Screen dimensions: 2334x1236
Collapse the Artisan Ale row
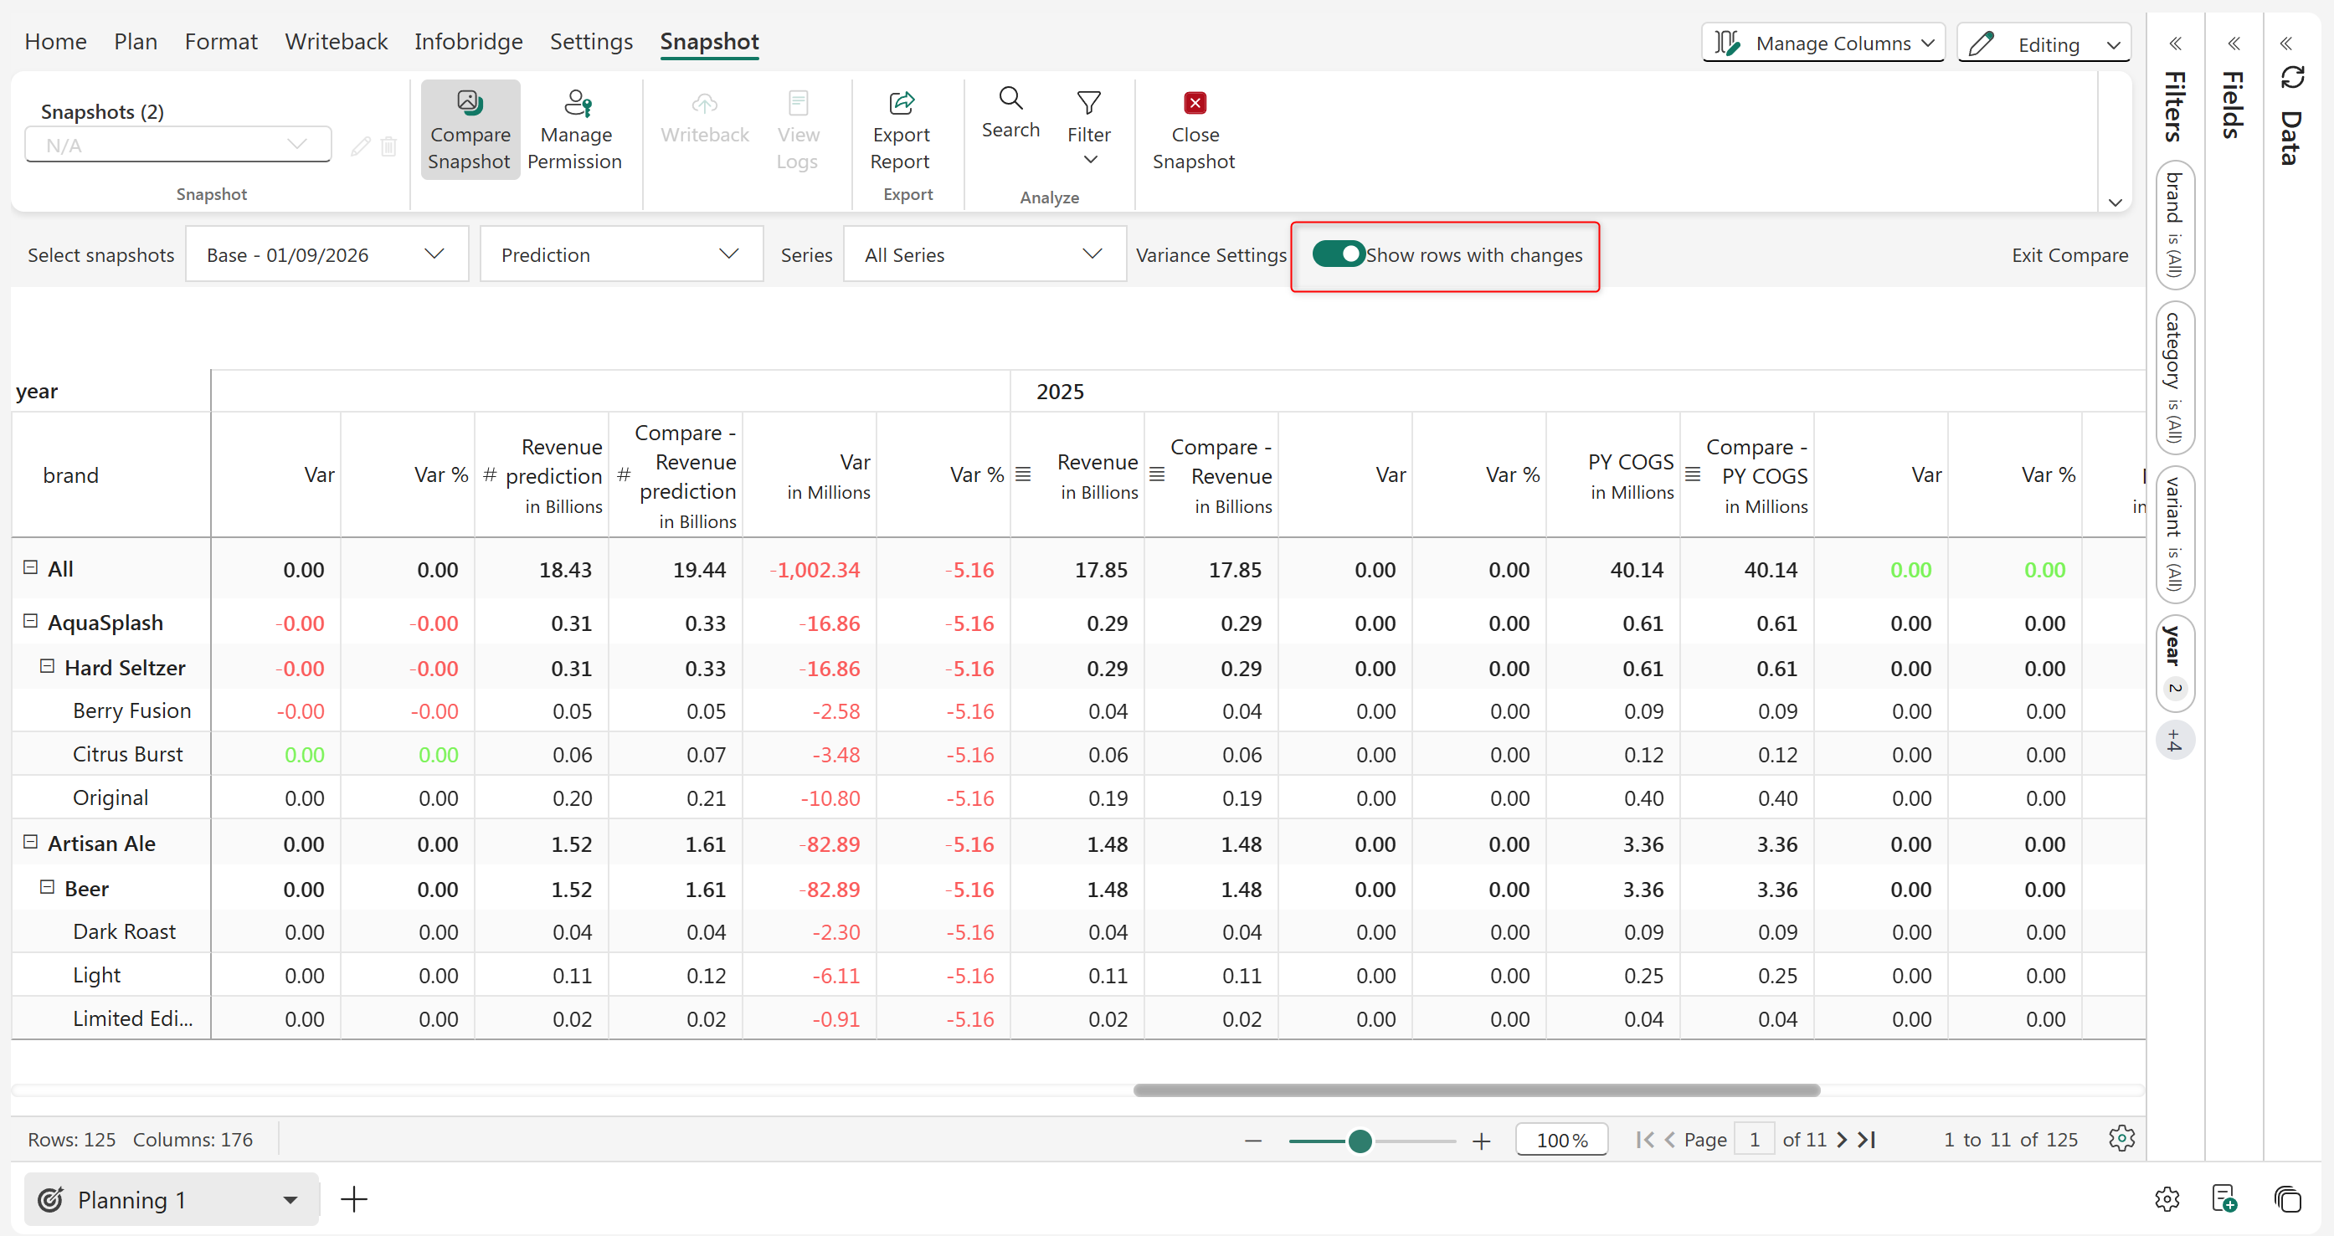(x=30, y=842)
